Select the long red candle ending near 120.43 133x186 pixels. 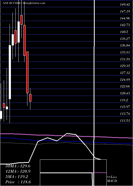tap(27, 72)
